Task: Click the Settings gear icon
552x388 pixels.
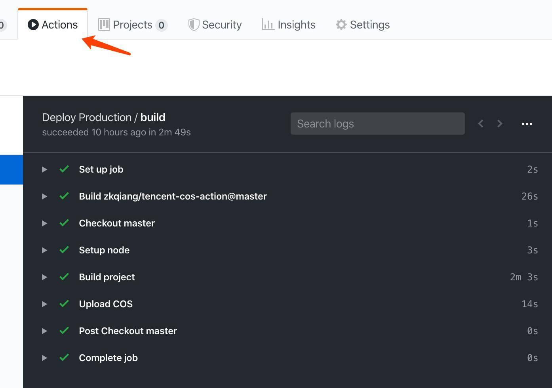Action: coord(341,25)
